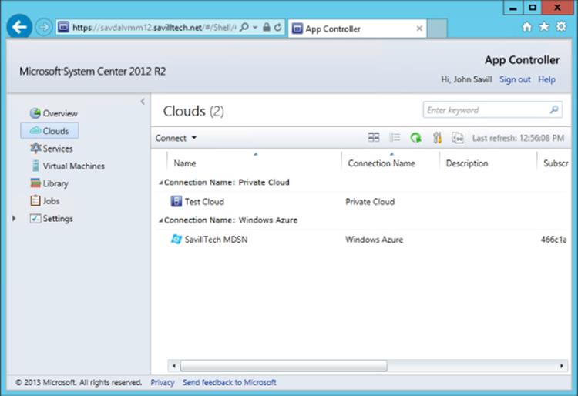This screenshot has width=578, height=396.
Task: Click the Test Cloud icon
Action: click(x=176, y=201)
